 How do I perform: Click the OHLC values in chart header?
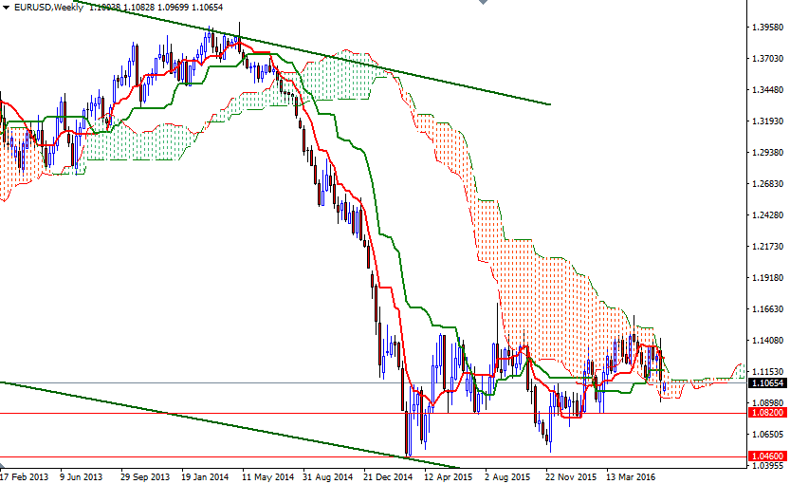(144, 8)
